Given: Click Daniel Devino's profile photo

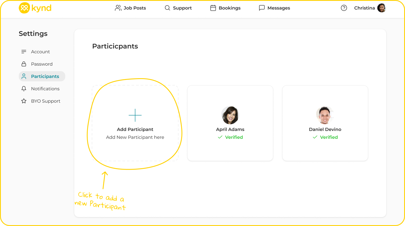Looking at the screenshot, I should 325,115.
